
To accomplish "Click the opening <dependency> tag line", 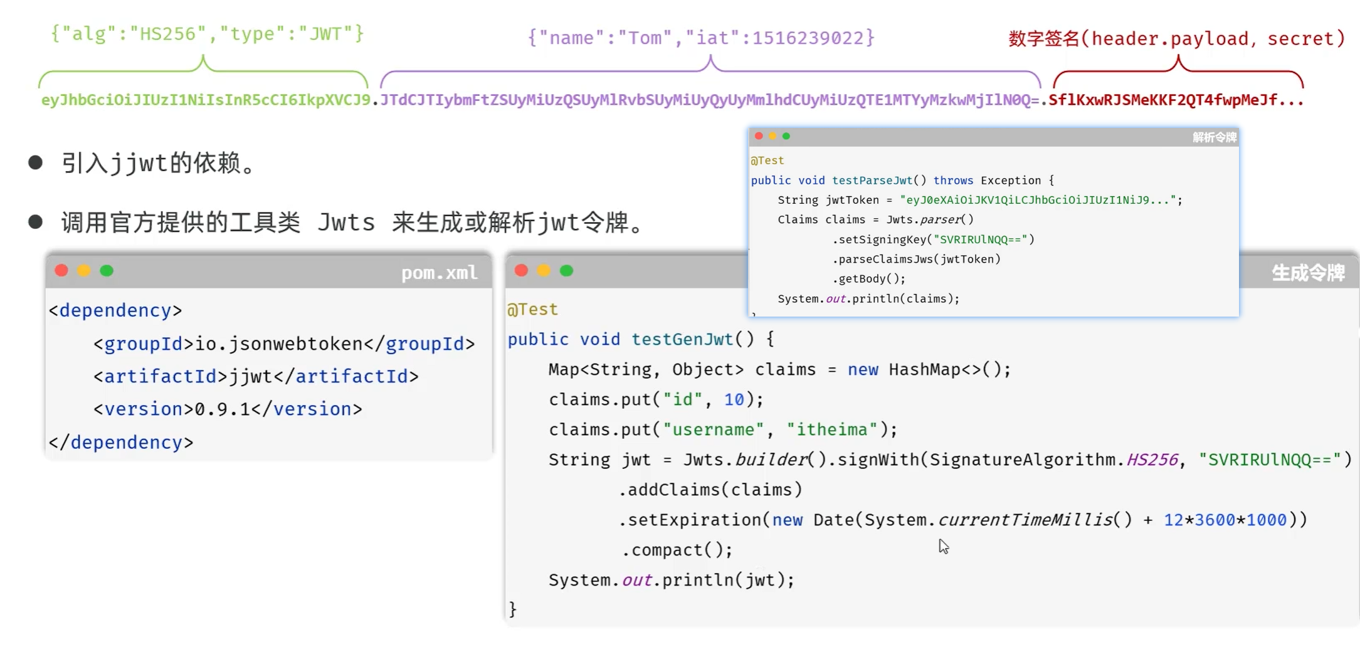I will tap(115, 310).
